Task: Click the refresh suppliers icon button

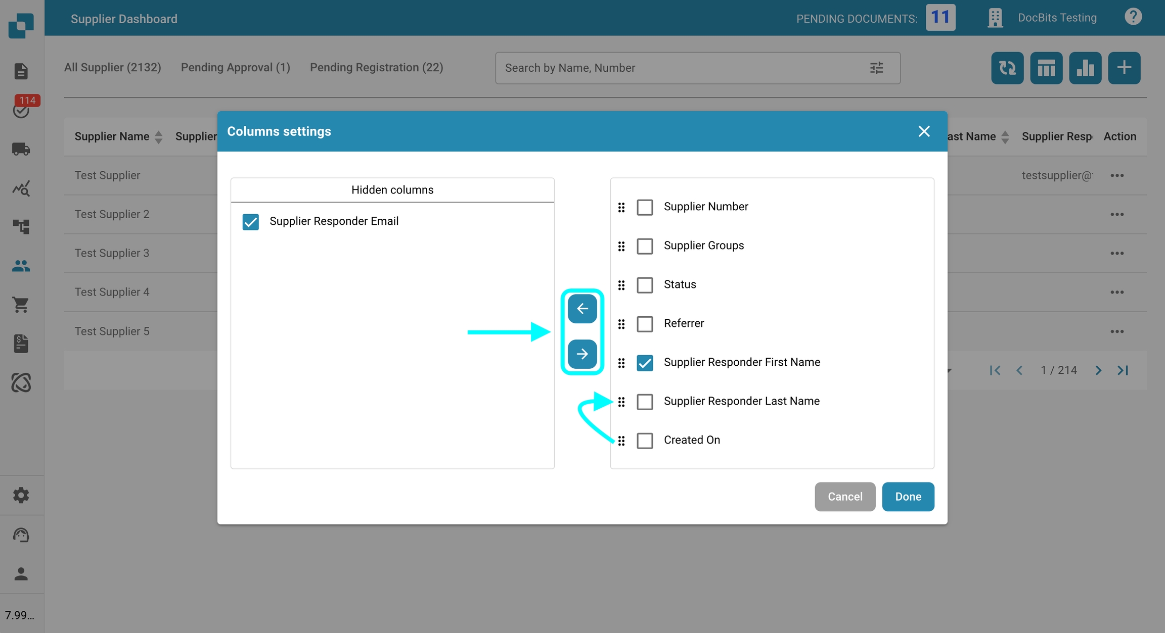Action: [x=1007, y=68]
